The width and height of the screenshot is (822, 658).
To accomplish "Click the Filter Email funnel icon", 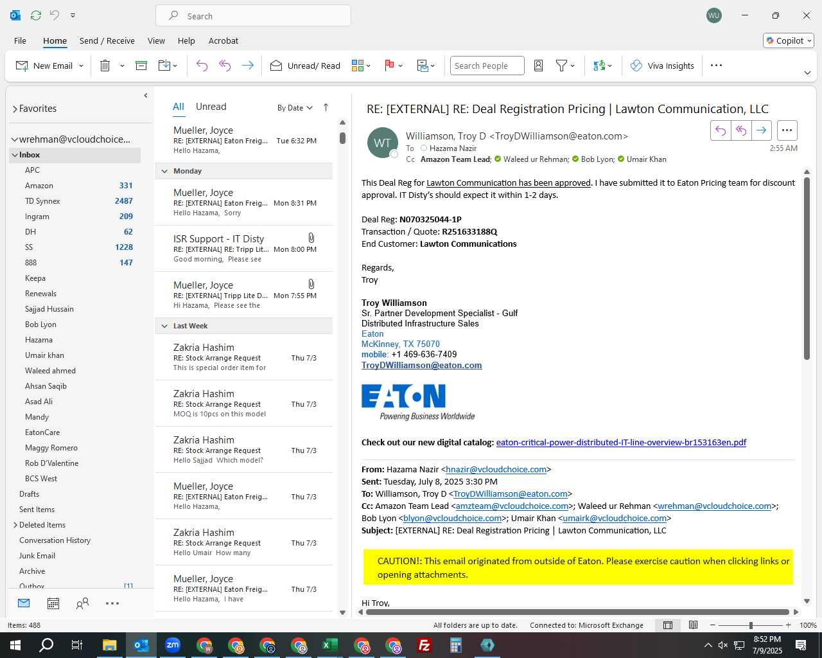I will tap(562, 66).
